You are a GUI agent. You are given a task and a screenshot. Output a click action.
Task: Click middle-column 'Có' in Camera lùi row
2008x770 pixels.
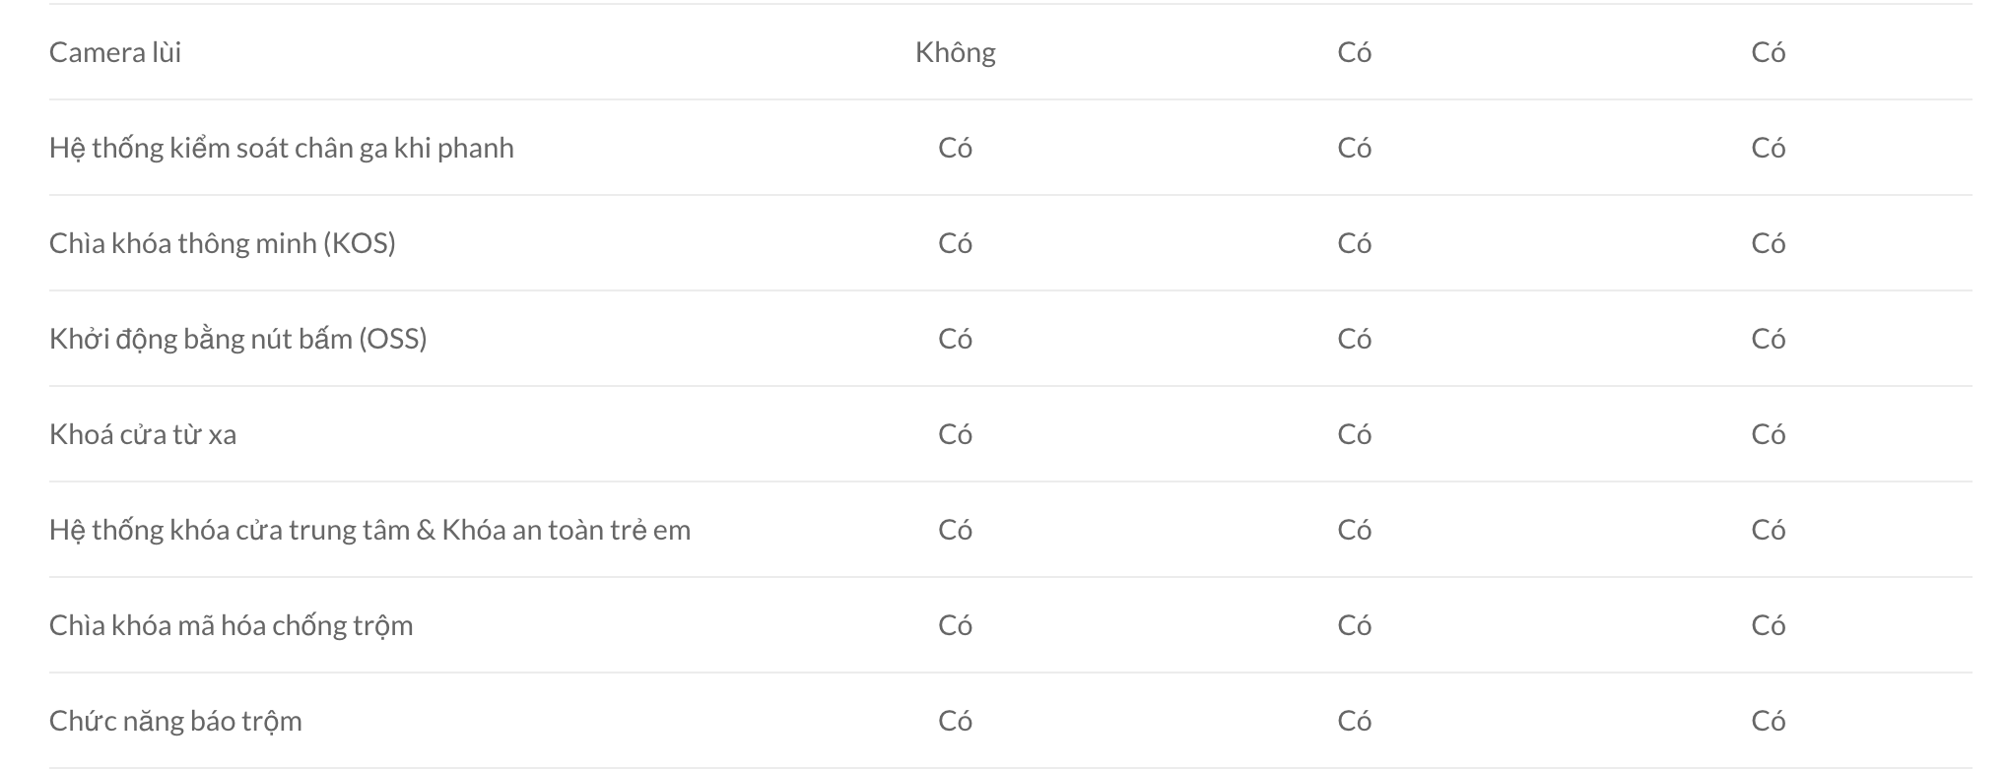pos(1354,52)
